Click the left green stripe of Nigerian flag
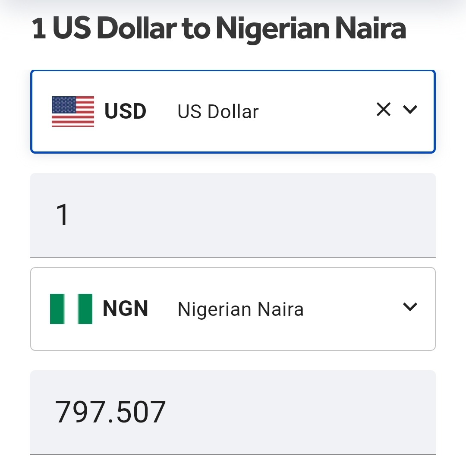This screenshot has height=460, width=466. coord(57,309)
